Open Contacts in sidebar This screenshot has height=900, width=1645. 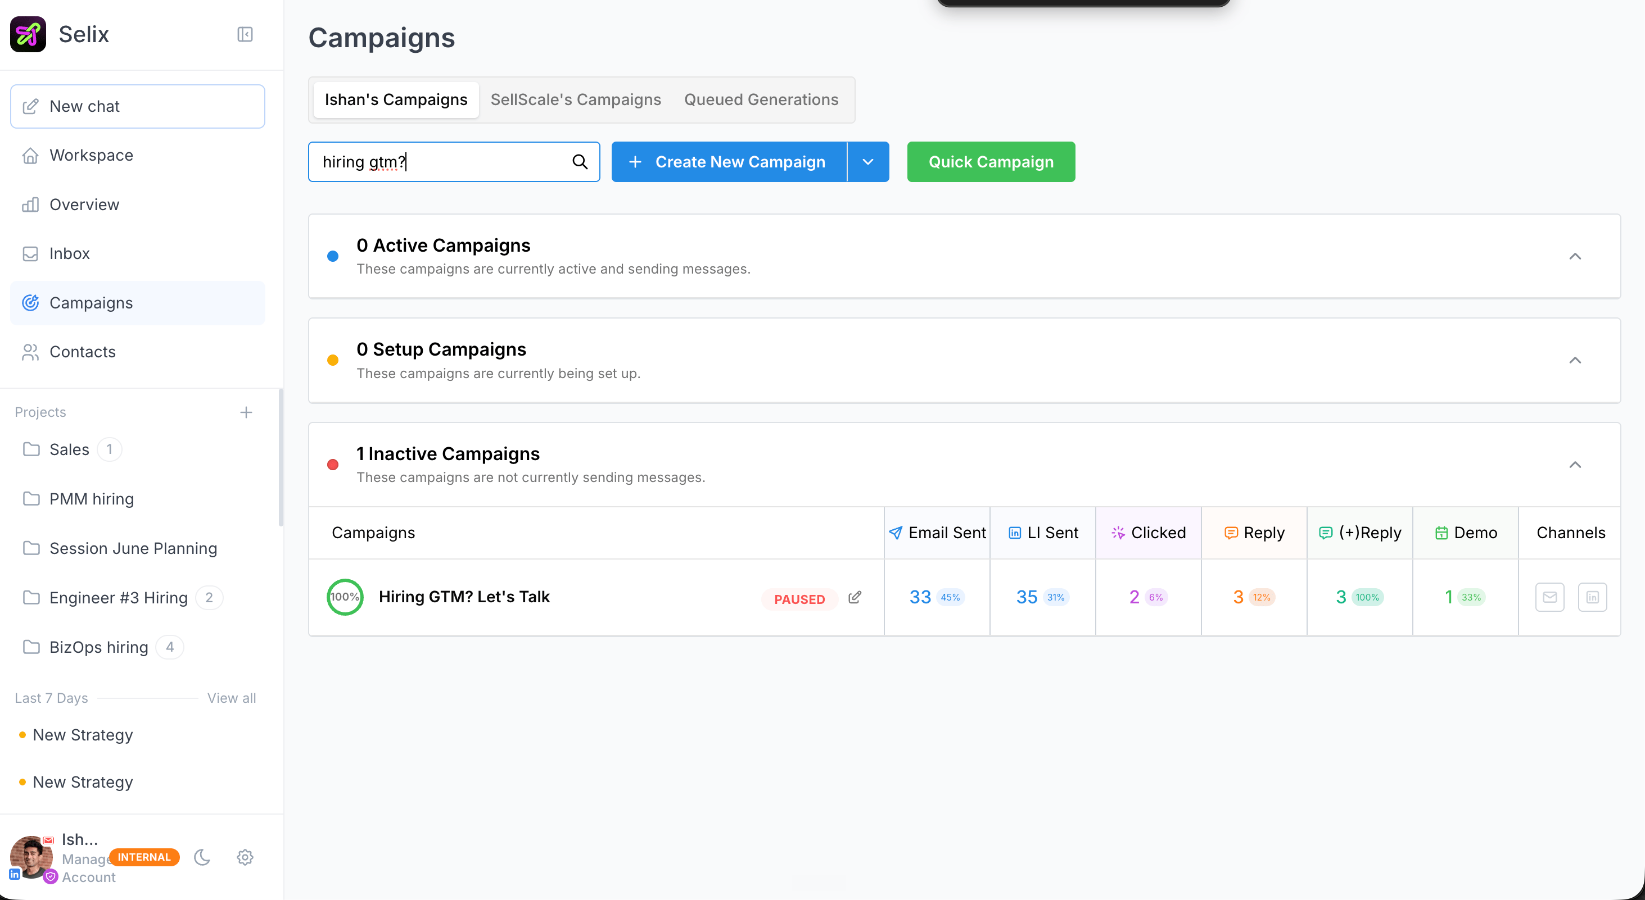click(137, 352)
